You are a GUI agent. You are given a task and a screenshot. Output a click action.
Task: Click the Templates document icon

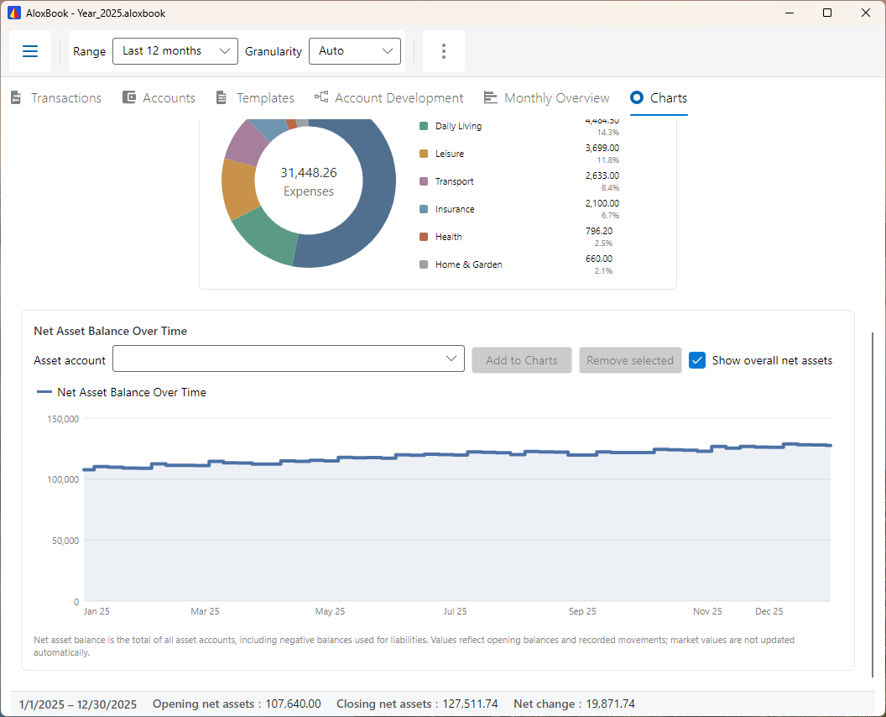click(221, 98)
